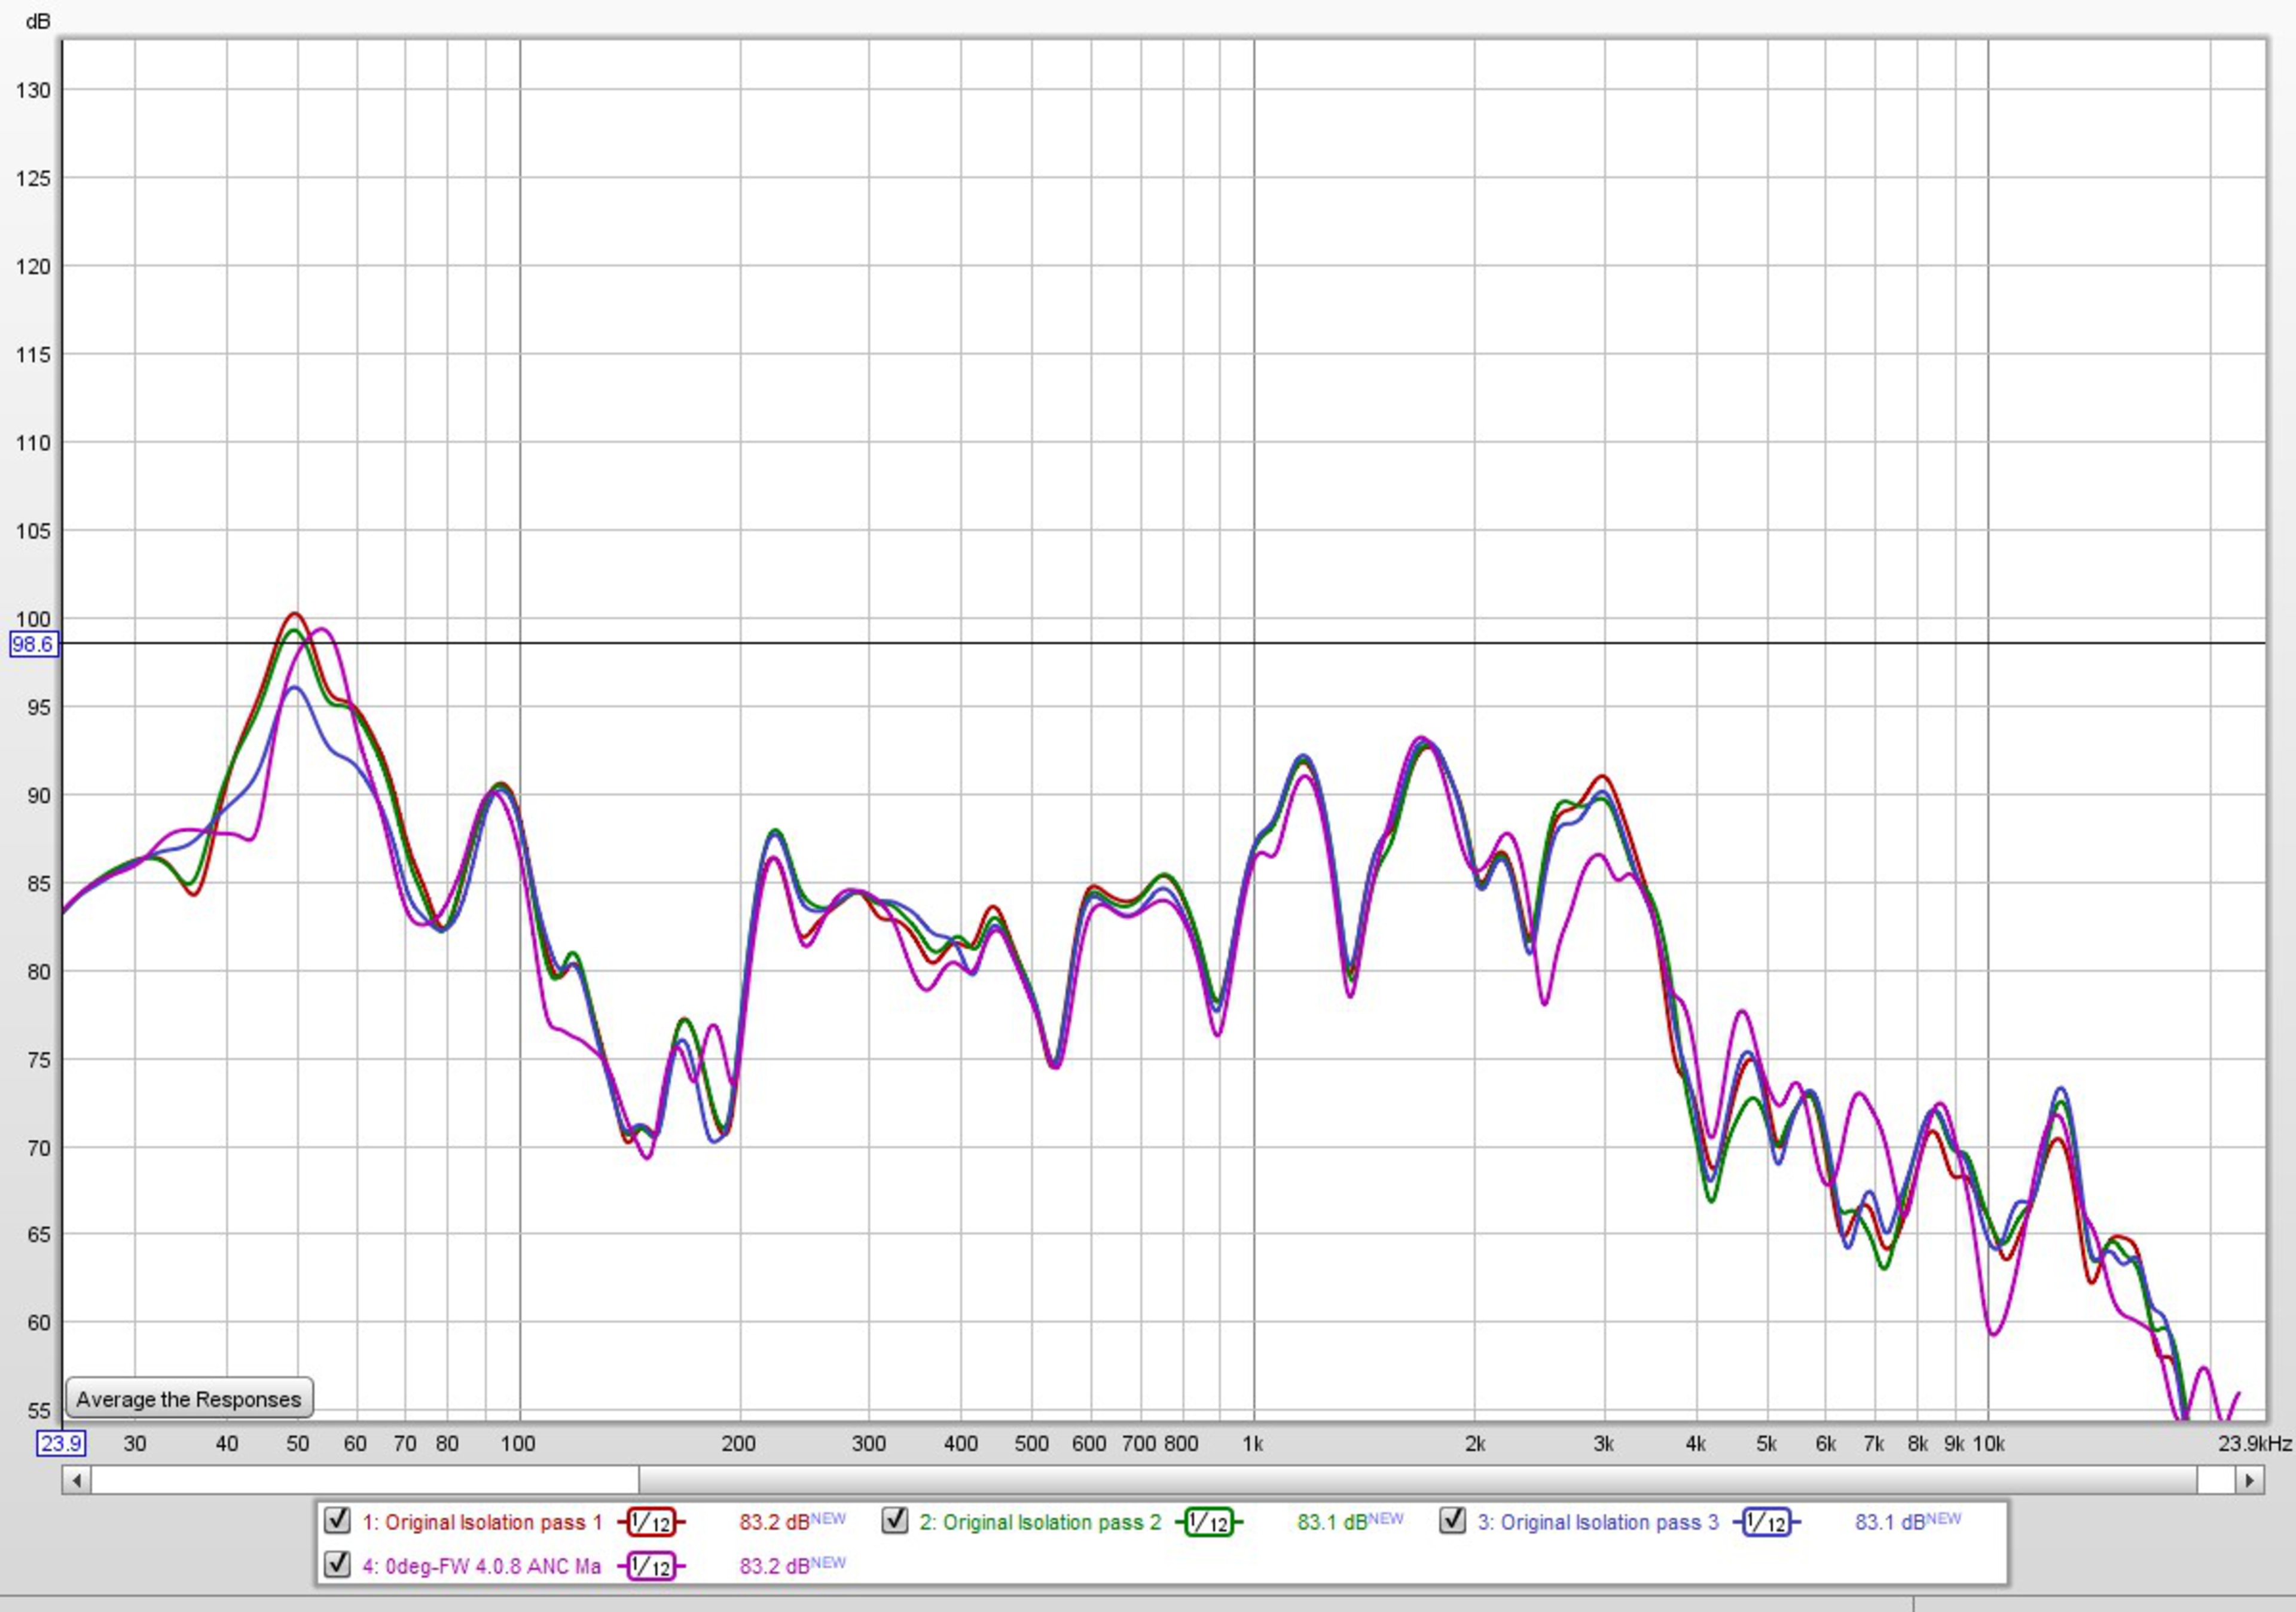Click the magenta 1/12 smoothing icon for trace 4

coord(651,1567)
